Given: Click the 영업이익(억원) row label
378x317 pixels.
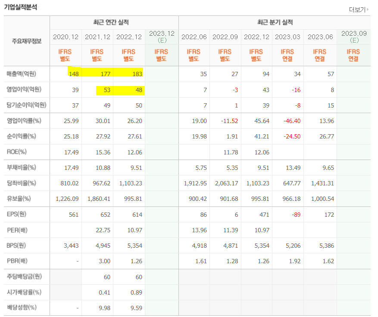Looking at the screenshot, I should pyautogui.click(x=24, y=89).
